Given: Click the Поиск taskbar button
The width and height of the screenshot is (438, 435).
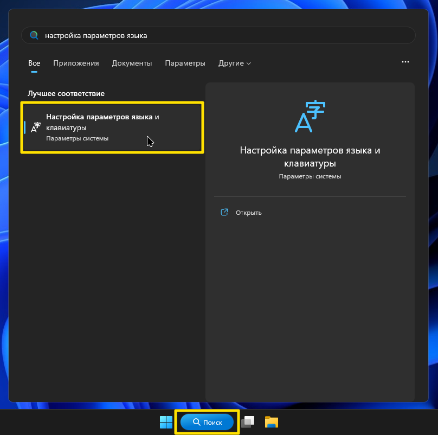Looking at the screenshot, I should (x=207, y=422).
